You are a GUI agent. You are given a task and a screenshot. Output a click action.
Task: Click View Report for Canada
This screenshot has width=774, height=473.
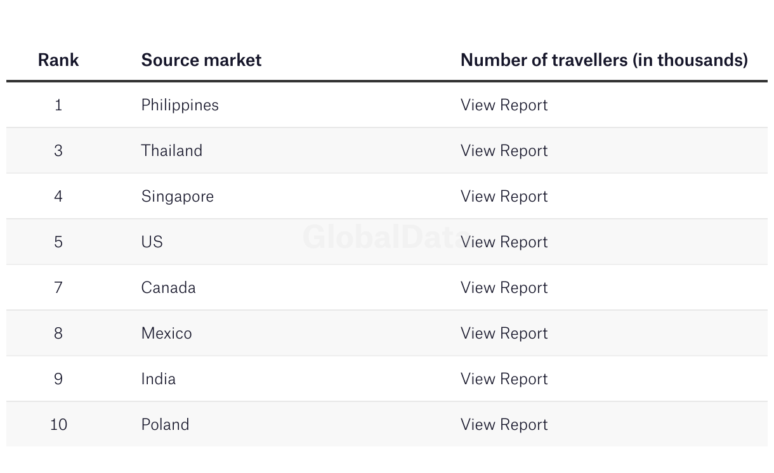point(504,288)
